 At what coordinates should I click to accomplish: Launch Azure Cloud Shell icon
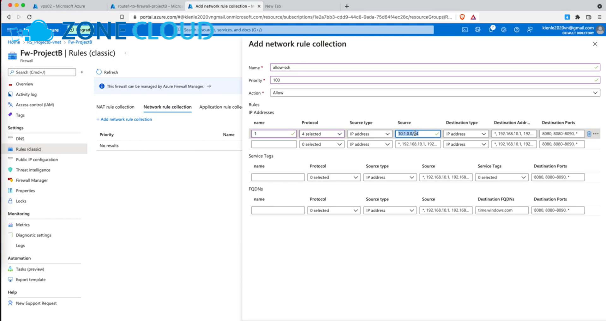pyautogui.click(x=465, y=30)
